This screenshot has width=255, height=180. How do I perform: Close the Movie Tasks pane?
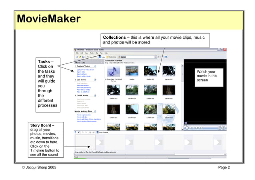pyautogui.click(x=102, y=63)
